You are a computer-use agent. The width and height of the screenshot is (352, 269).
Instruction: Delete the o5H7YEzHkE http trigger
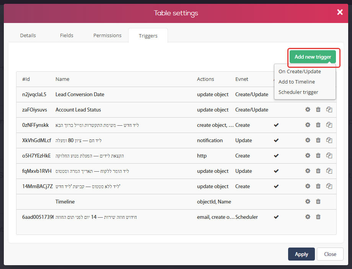pyautogui.click(x=318, y=156)
